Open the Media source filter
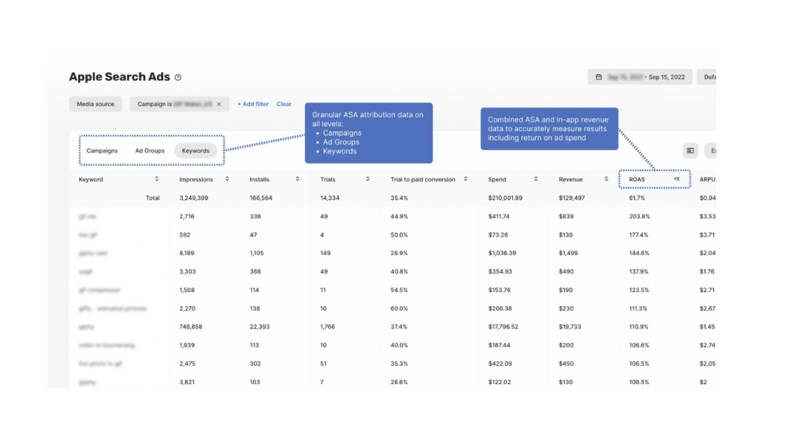This screenshot has height=442, width=787. click(96, 104)
